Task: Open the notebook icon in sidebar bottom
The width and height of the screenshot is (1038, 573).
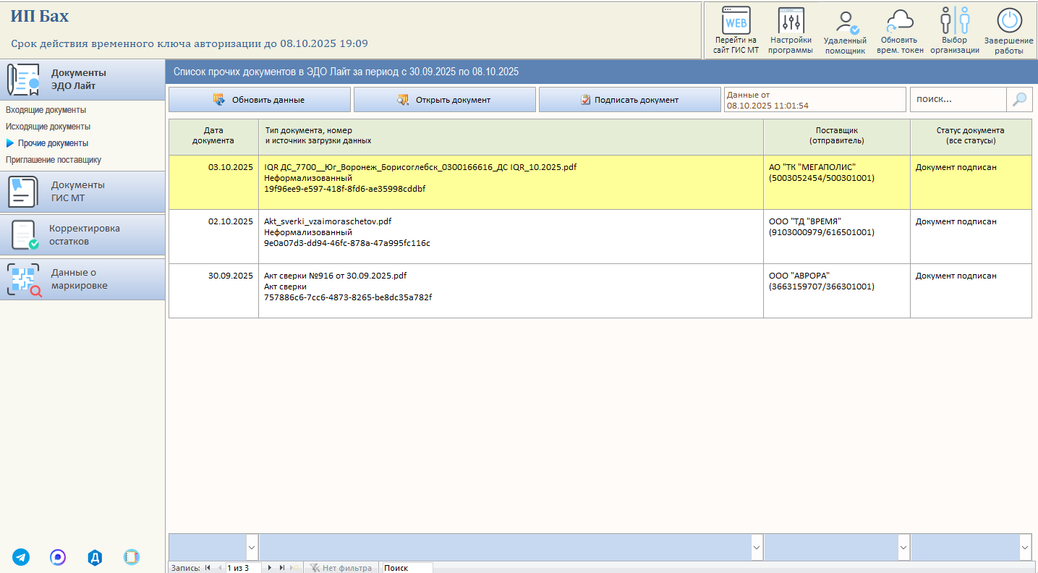Action: coord(131,557)
